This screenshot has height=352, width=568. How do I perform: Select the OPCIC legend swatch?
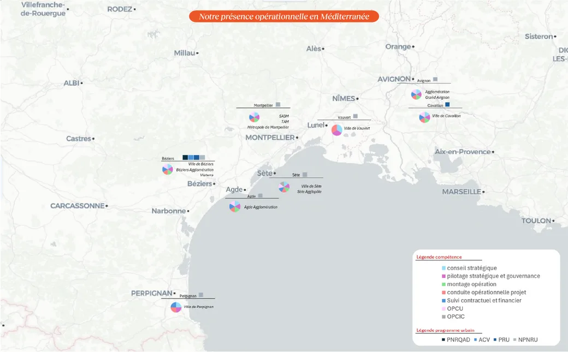pos(443,317)
